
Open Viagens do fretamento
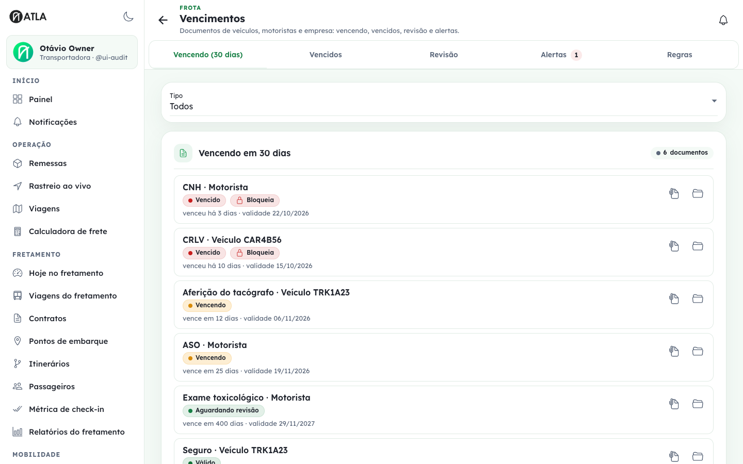(x=72, y=296)
